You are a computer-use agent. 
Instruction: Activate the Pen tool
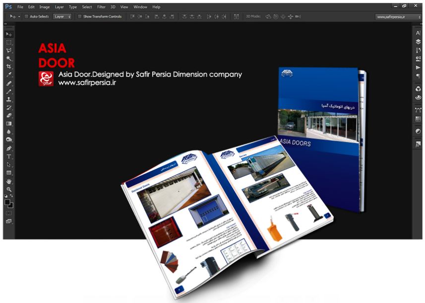click(9, 148)
